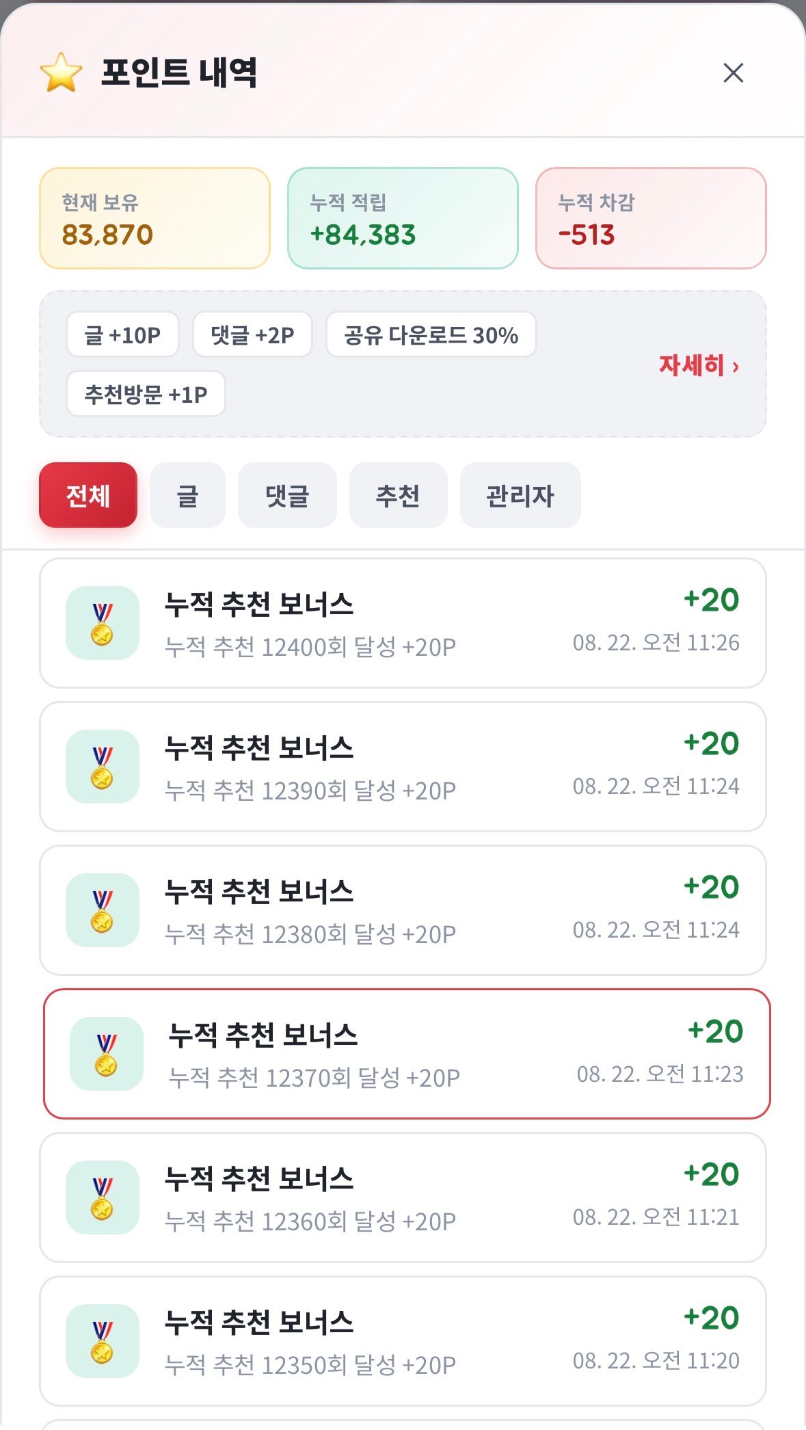806x1430 pixels.
Task: Open the 자세히 details link
Action: click(x=699, y=365)
